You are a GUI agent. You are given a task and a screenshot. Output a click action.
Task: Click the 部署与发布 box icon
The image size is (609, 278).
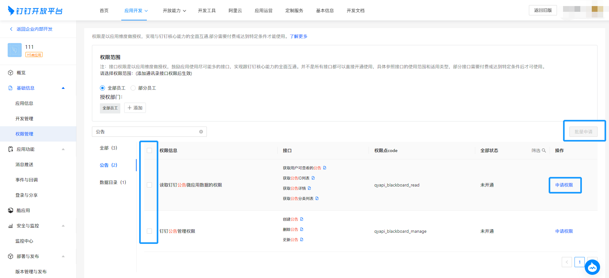[x=11, y=256]
